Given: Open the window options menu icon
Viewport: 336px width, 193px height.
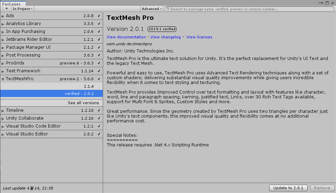Looking at the screenshot, I should (x=321, y=3).
